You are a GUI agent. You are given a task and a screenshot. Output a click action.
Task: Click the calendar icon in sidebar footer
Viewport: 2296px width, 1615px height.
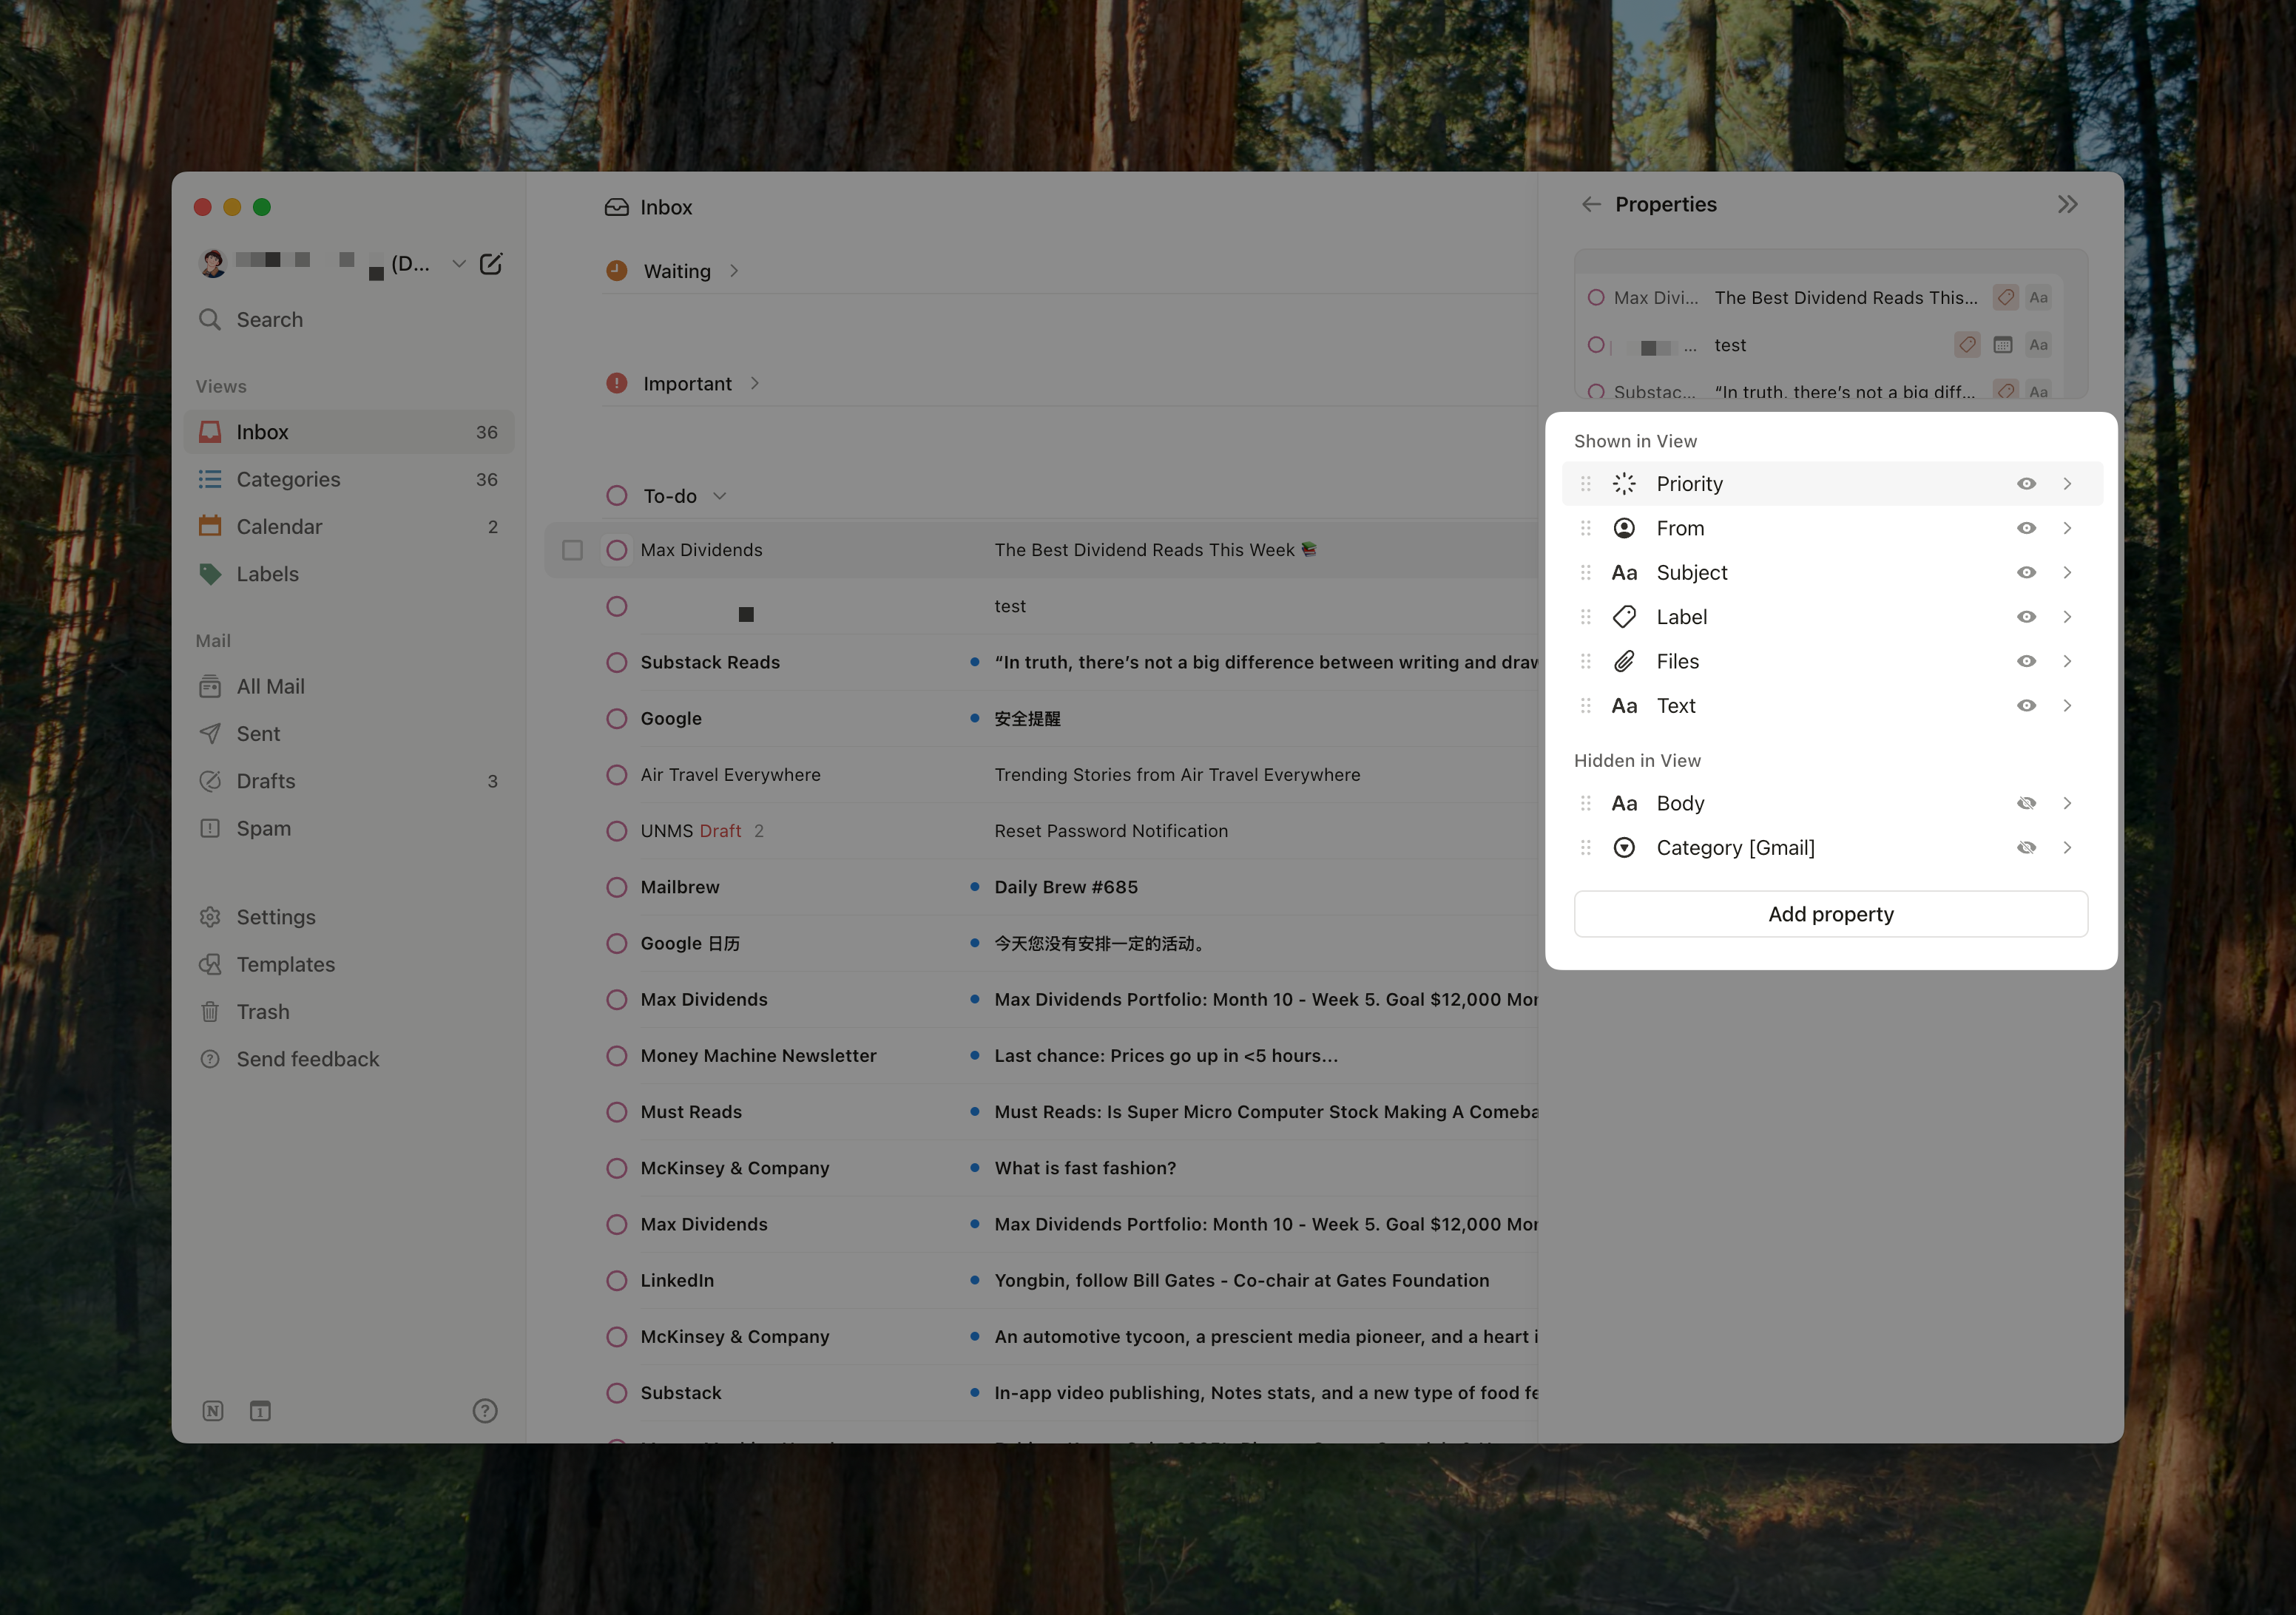[260, 1411]
